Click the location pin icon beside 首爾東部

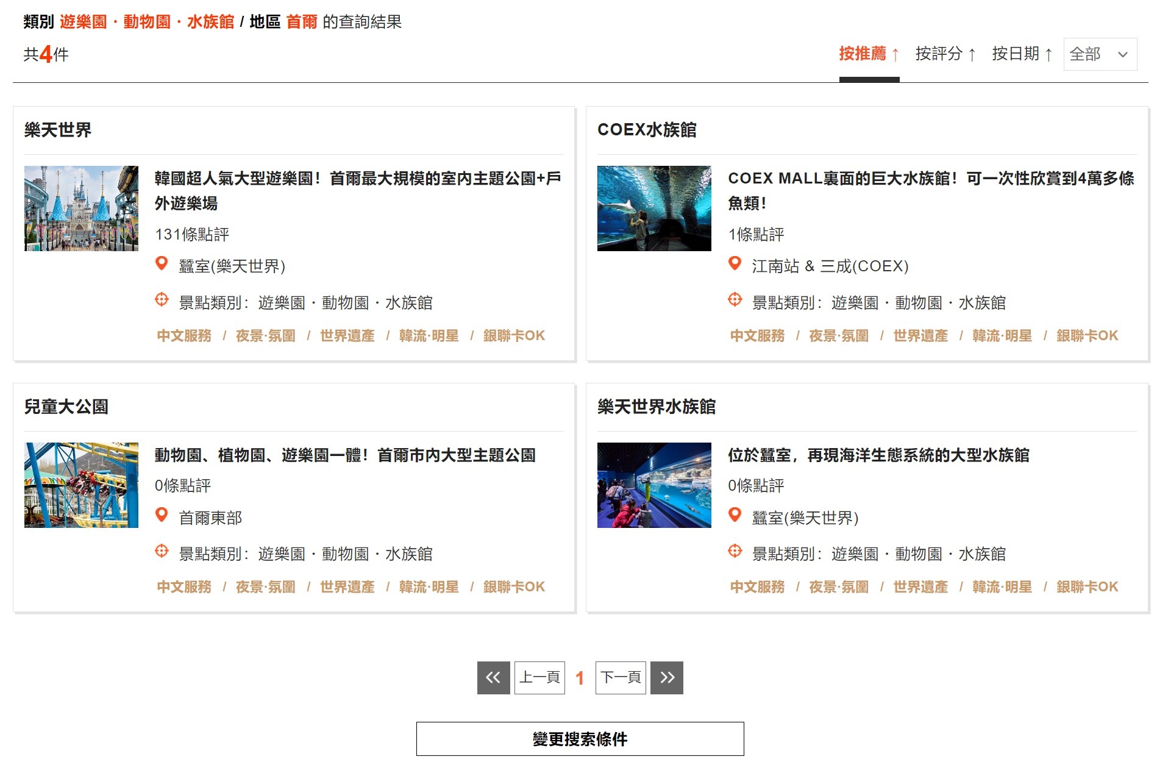(x=162, y=515)
